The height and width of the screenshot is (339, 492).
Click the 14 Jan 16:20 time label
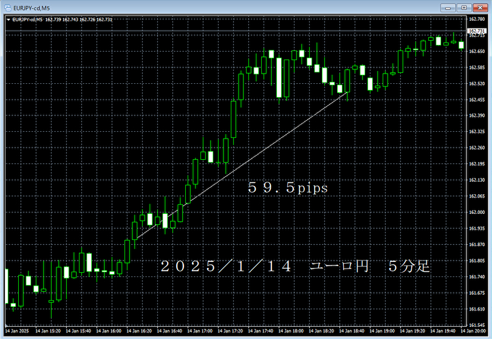pos(139,331)
